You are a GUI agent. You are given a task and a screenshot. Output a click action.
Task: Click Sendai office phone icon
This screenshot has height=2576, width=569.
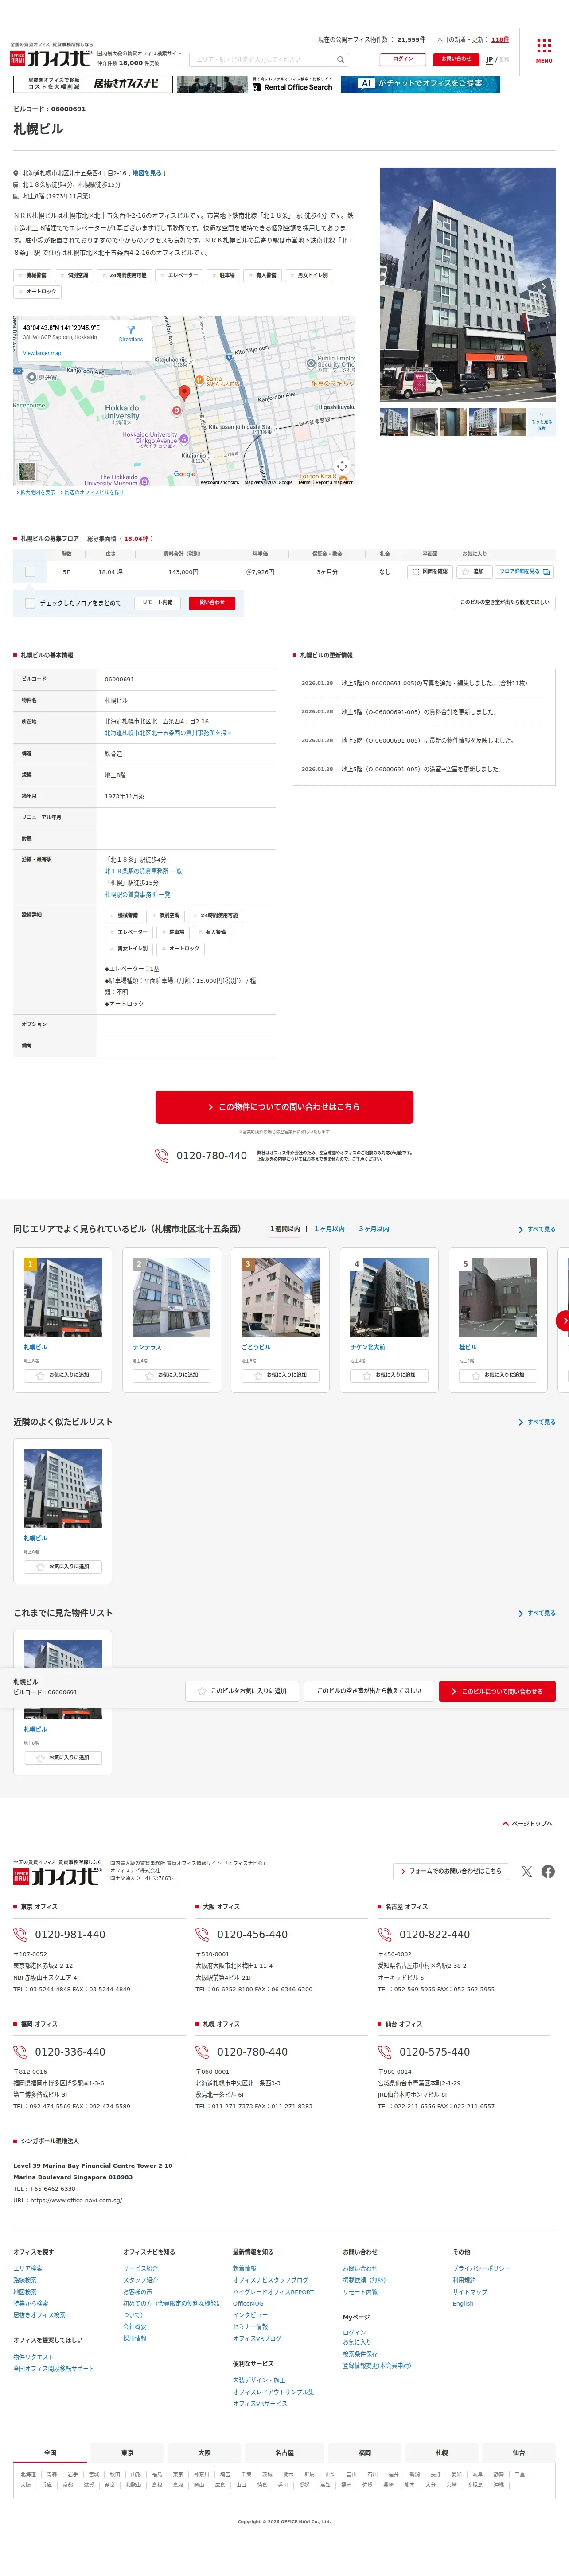384,2052
